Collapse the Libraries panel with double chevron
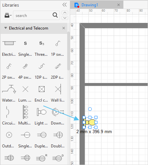The image size is (148, 165). point(65,5)
